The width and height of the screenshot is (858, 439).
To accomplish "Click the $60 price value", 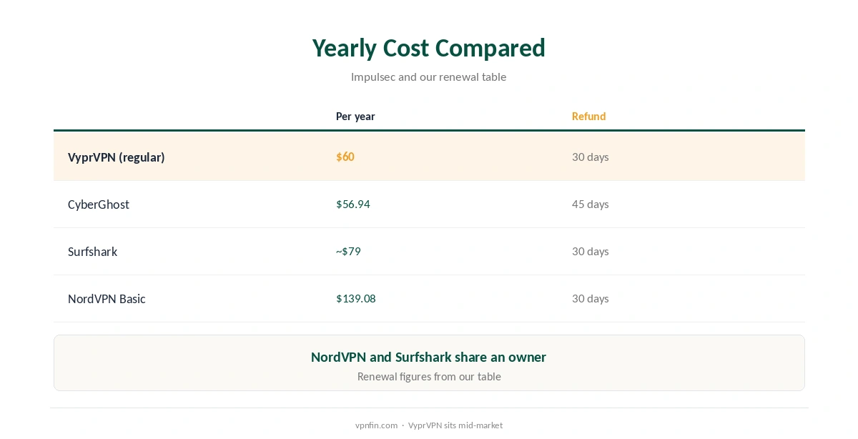I will (x=345, y=157).
